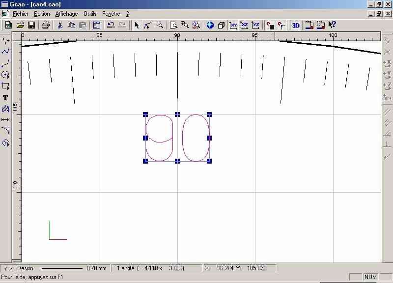Select the dimension measurement tool
Screen dimensions: 393x283
click(x=5, y=120)
